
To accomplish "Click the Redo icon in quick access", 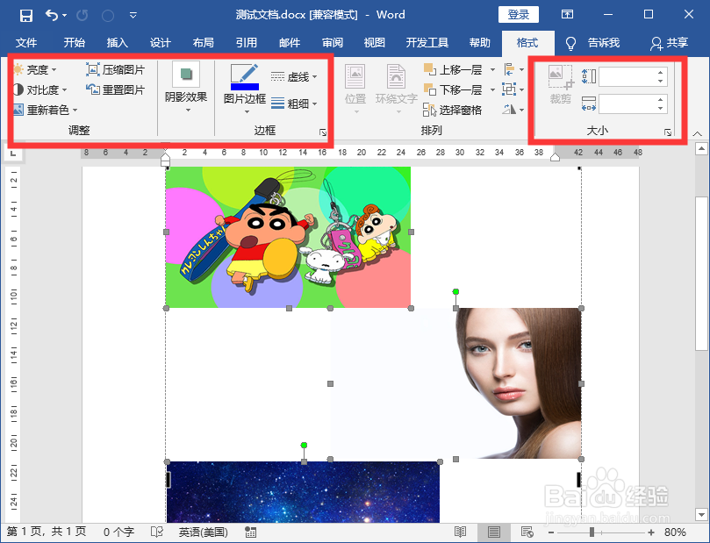I will coord(82,16).
